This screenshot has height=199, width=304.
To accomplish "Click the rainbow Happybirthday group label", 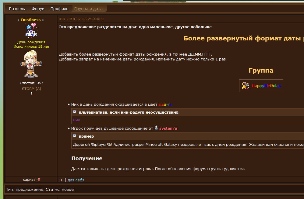I will click(266, 86).
